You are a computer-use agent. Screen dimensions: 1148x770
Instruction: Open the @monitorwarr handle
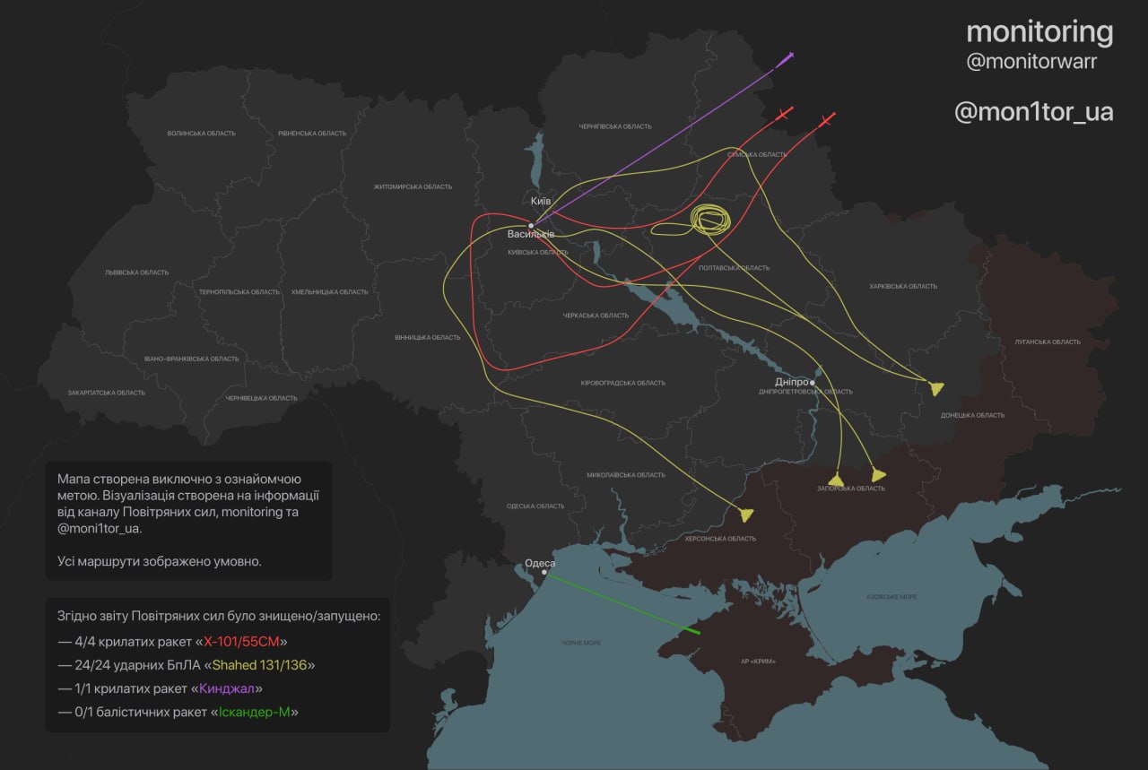point(1031,62)
